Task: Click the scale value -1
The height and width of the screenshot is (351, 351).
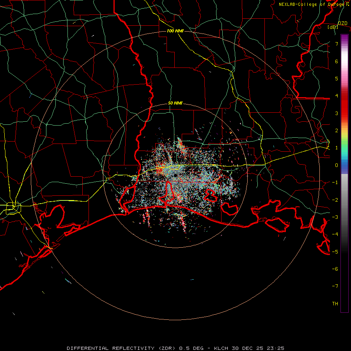Action: [x=335, y=183]
